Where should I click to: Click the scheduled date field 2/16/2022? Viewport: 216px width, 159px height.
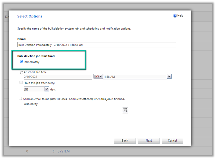tap(58, 77)
